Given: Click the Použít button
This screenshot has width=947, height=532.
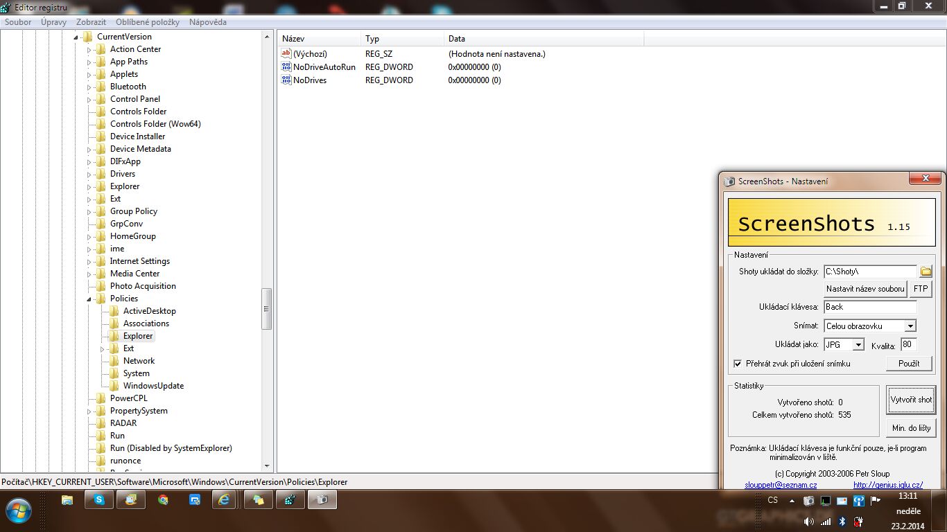Looking at the screenshot, I should tap(909, 363).
